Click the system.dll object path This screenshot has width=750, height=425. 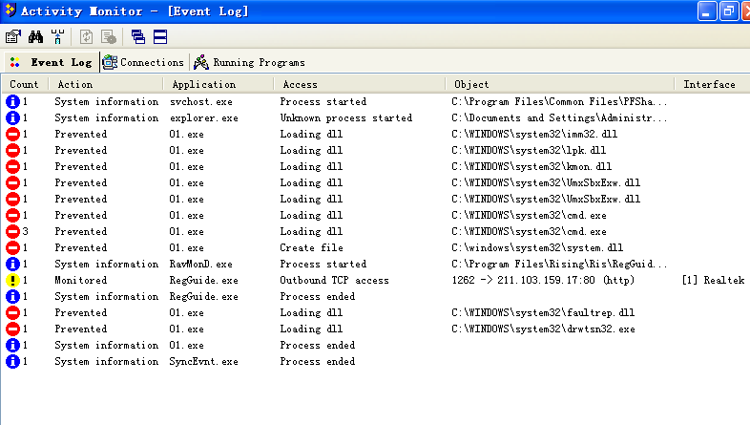pyautogui.click(x=537, y=247)
